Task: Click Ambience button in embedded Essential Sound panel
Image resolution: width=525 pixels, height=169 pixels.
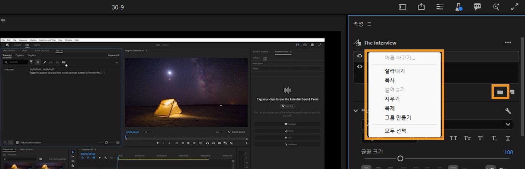Action: [287, 144]
